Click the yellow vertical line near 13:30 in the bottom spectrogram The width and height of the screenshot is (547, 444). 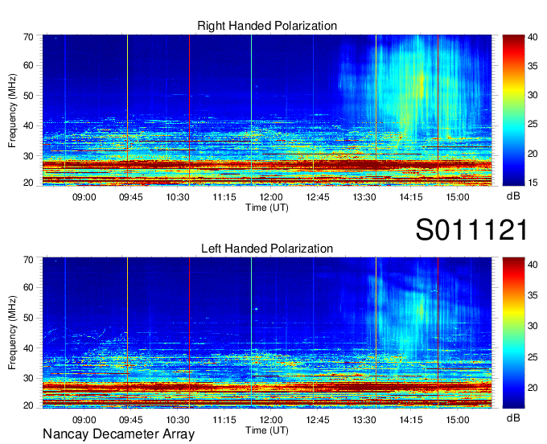pyautogui.click(x=376, y=333)
